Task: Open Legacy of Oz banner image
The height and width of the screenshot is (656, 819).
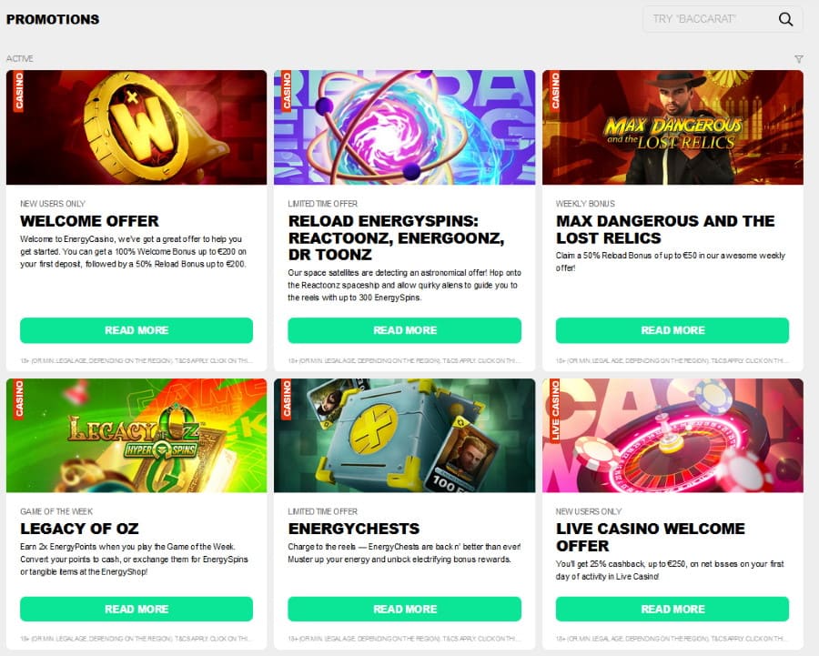Action: 136,436
